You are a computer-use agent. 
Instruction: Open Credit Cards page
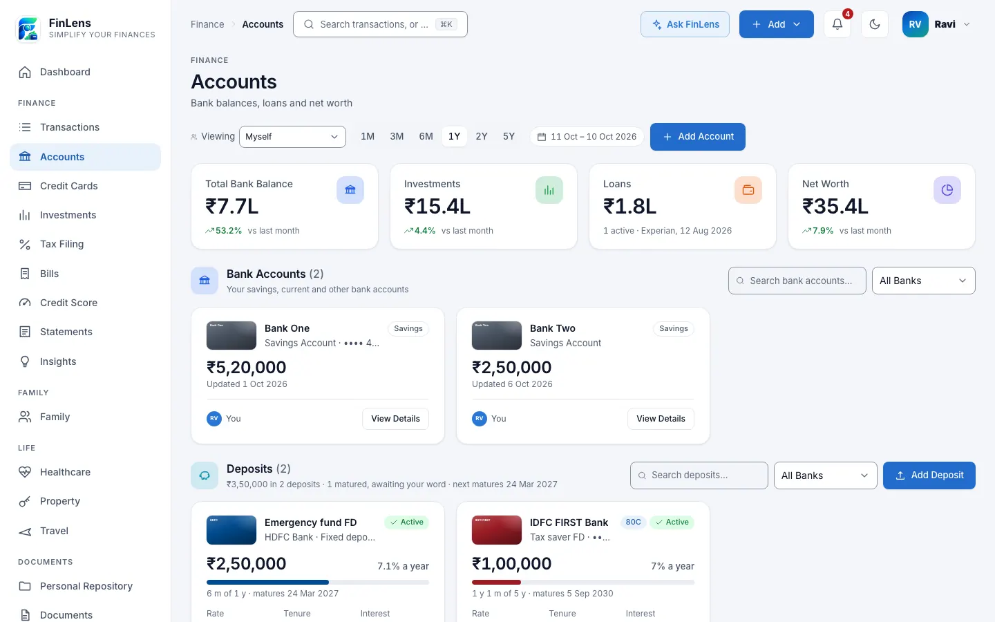pos(86,186)
